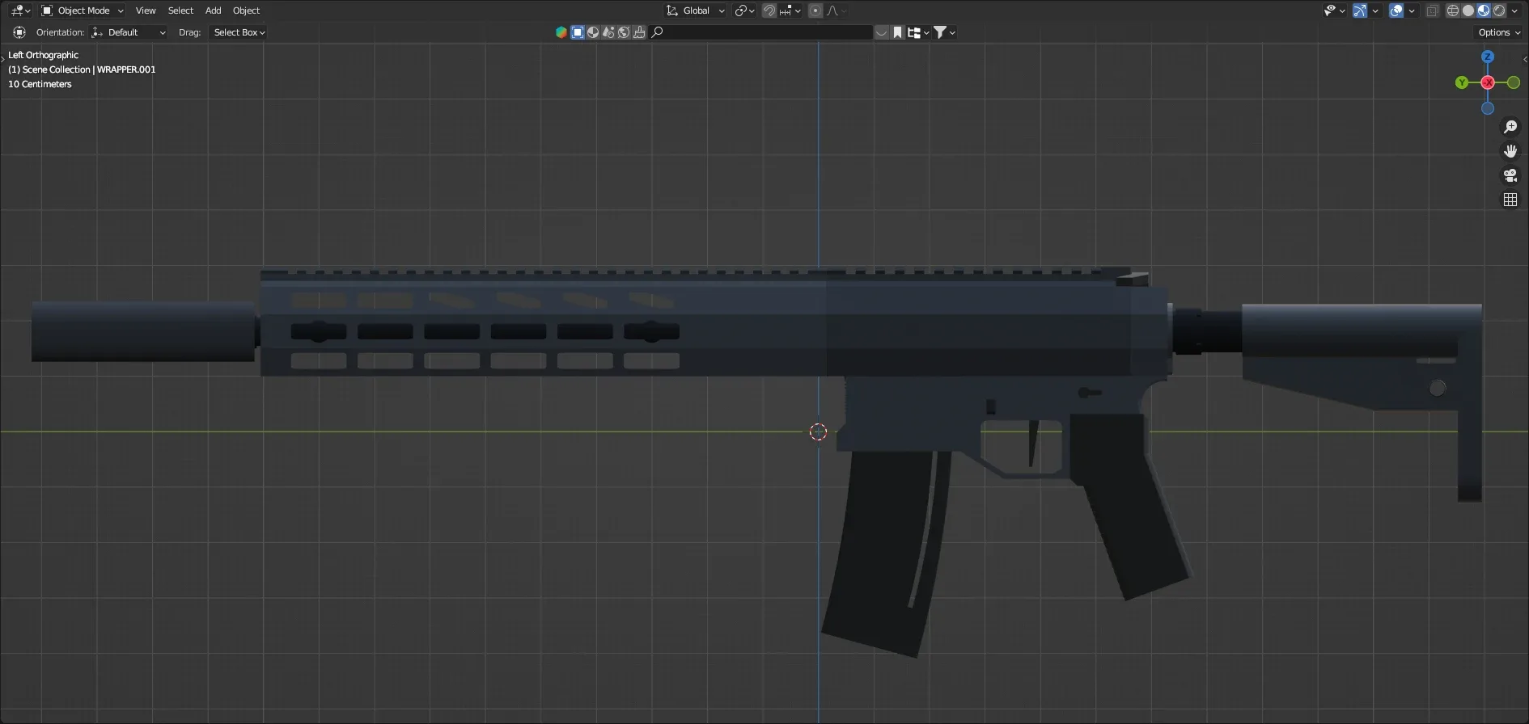
Task: Toggle show overlays button
Action: [1396, 11]
